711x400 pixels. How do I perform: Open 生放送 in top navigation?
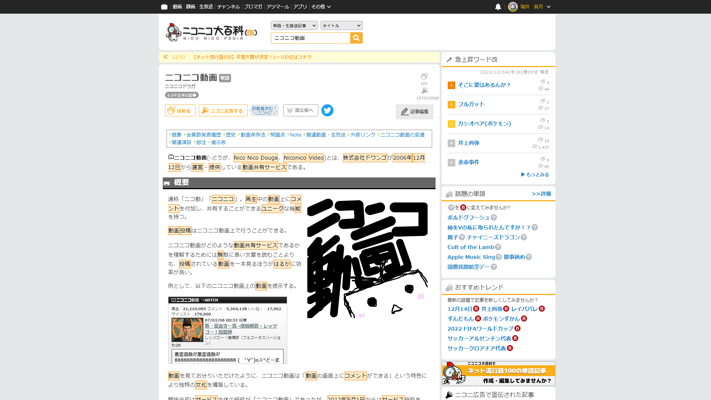pos(206,7)
